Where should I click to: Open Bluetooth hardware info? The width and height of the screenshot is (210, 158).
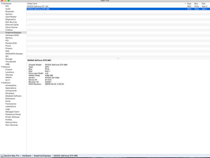[x=10, y=12]
